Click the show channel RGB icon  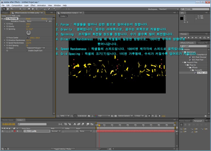coord(96,116)
